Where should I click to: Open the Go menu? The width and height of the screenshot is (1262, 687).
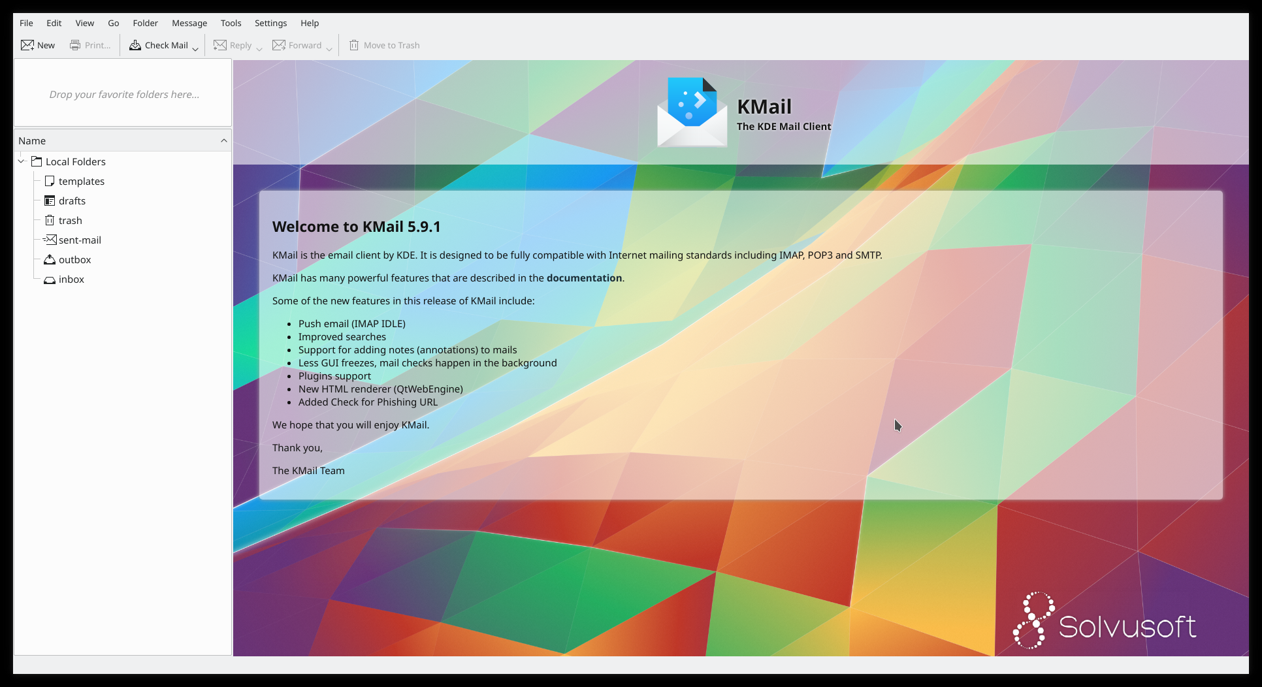tap(114, 23)
